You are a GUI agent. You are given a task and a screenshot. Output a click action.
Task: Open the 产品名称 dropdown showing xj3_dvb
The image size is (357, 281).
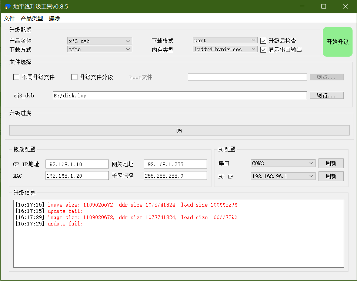[x=100, y=41]
